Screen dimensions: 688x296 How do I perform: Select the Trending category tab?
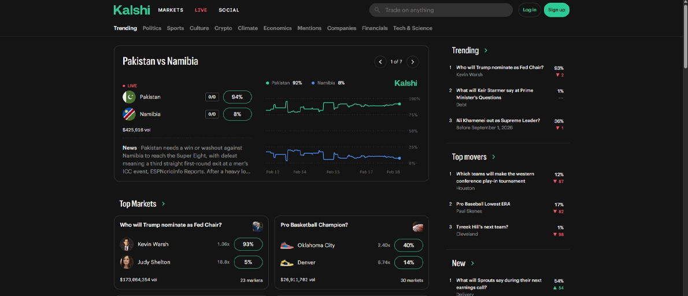coord(125,28)
